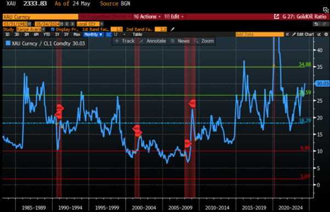Click the 1985-1989 axis label
Image resolution: width=330 pixels, height=212 pixels.
(x=33, y=208)
